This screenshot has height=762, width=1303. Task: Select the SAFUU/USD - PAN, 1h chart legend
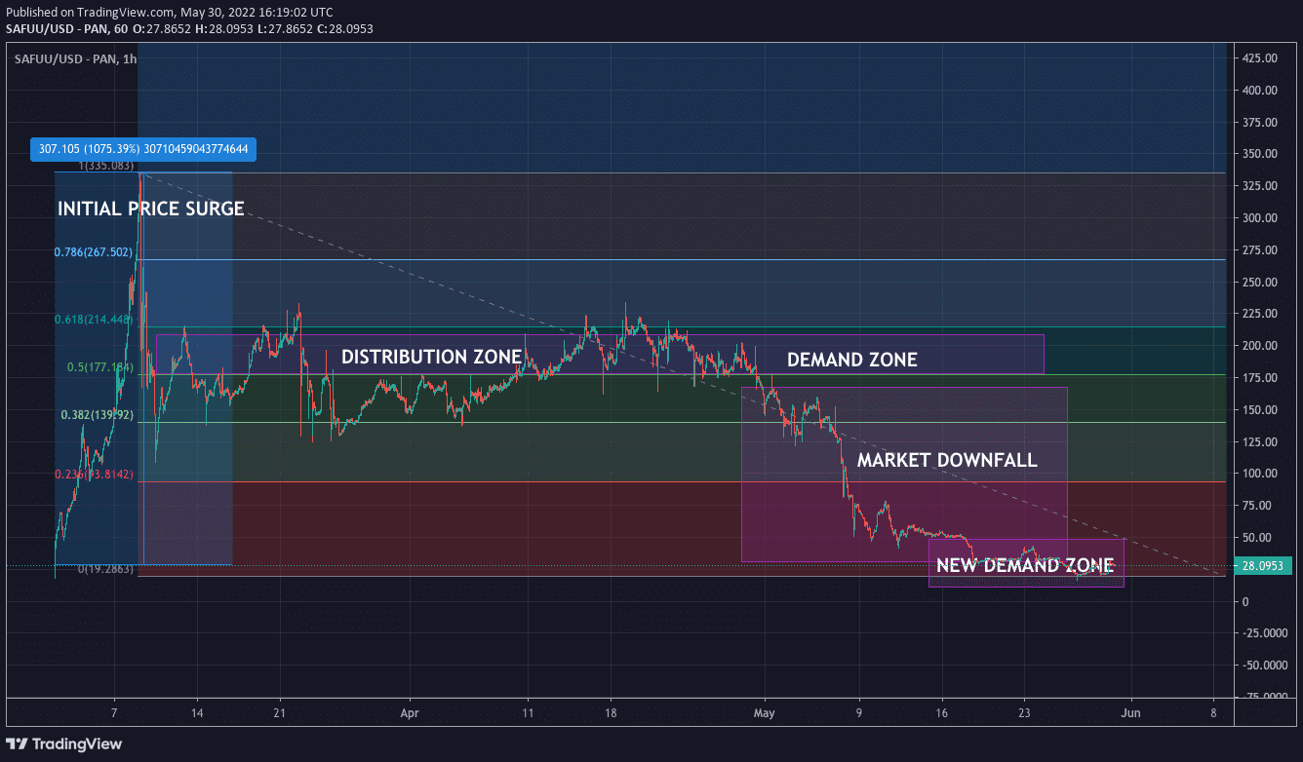[x=75, y=59]
